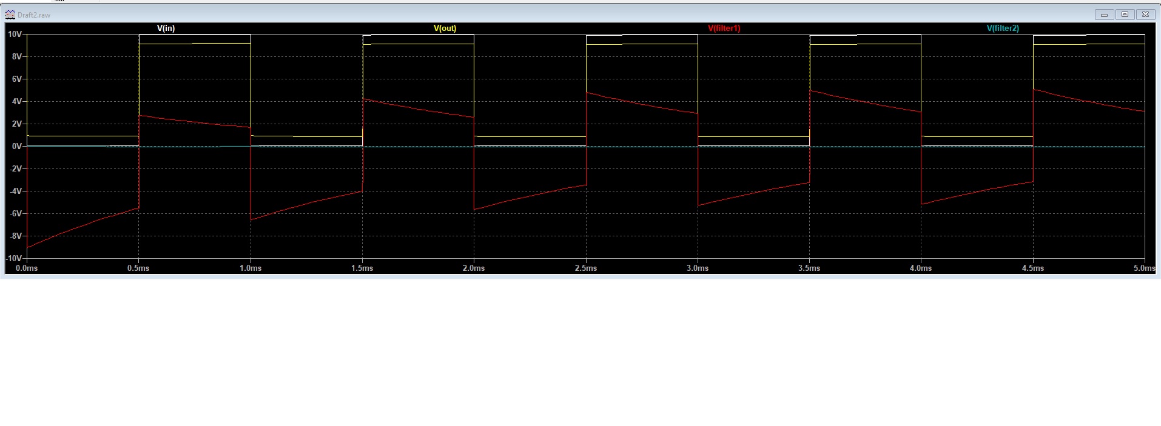This screenshot has height=426, width=1161.
Task: Click the 0.0ms time axis label
Action: coord(27,268)
